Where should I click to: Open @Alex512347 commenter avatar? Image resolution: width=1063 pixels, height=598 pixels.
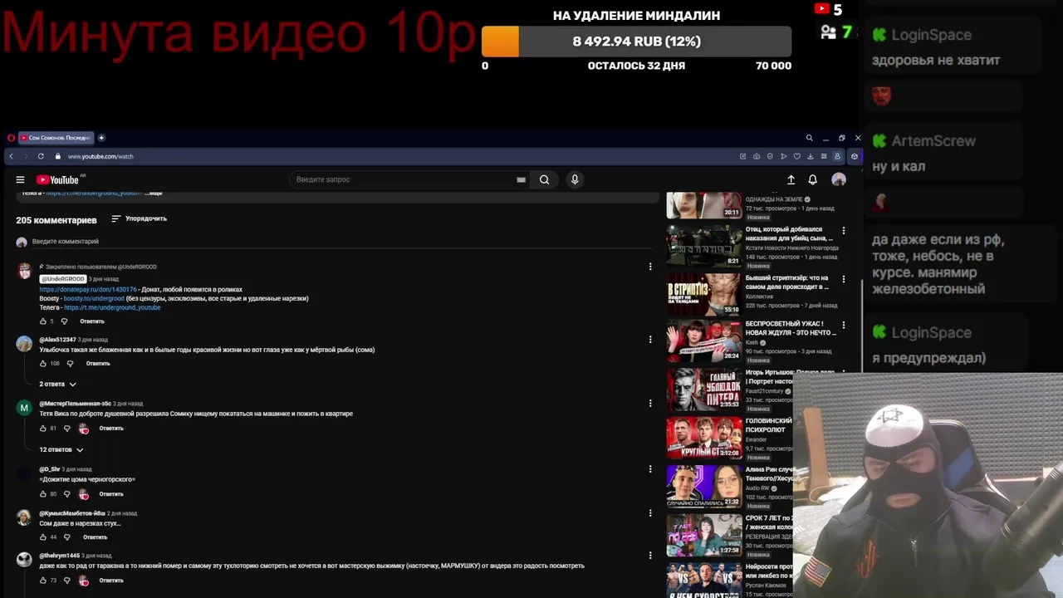pos(24,343)
